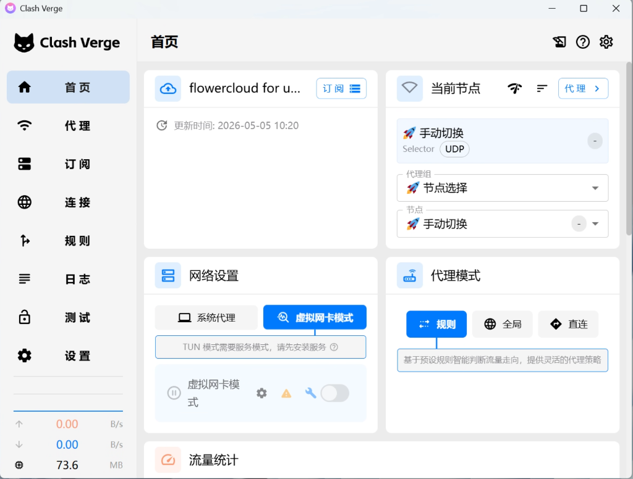Open the help question mark icon
Screen dimensions: 633x479
pyautogui.click(x=582, y=42)
